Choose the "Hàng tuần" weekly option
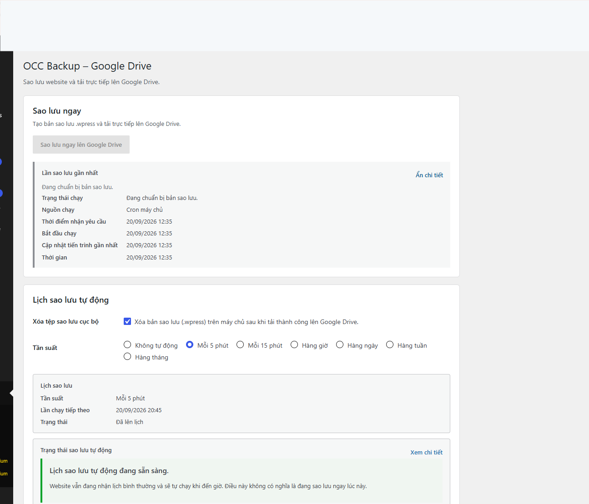 coord(390,345)
